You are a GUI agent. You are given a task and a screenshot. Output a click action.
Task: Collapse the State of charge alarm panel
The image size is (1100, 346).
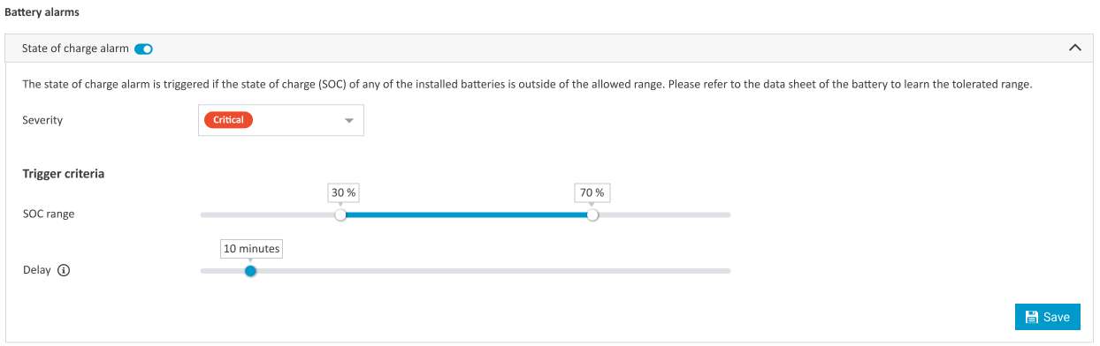pos(1075,48)
